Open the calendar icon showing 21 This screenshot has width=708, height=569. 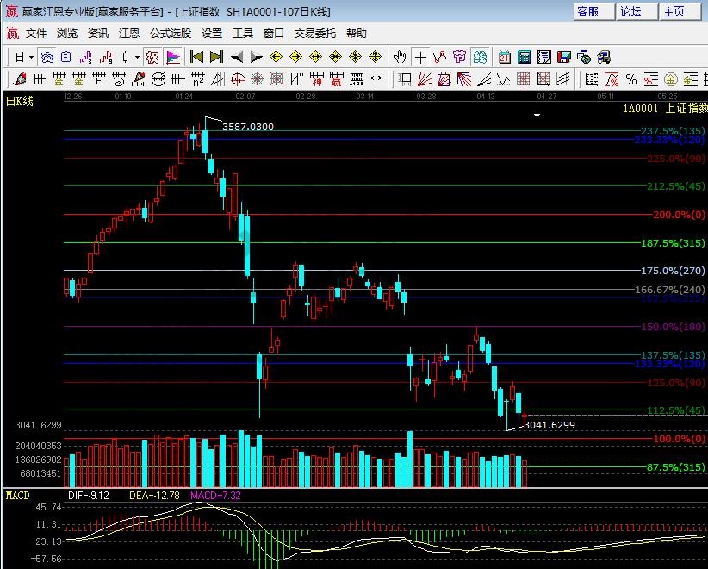click(x=503, y=57)
